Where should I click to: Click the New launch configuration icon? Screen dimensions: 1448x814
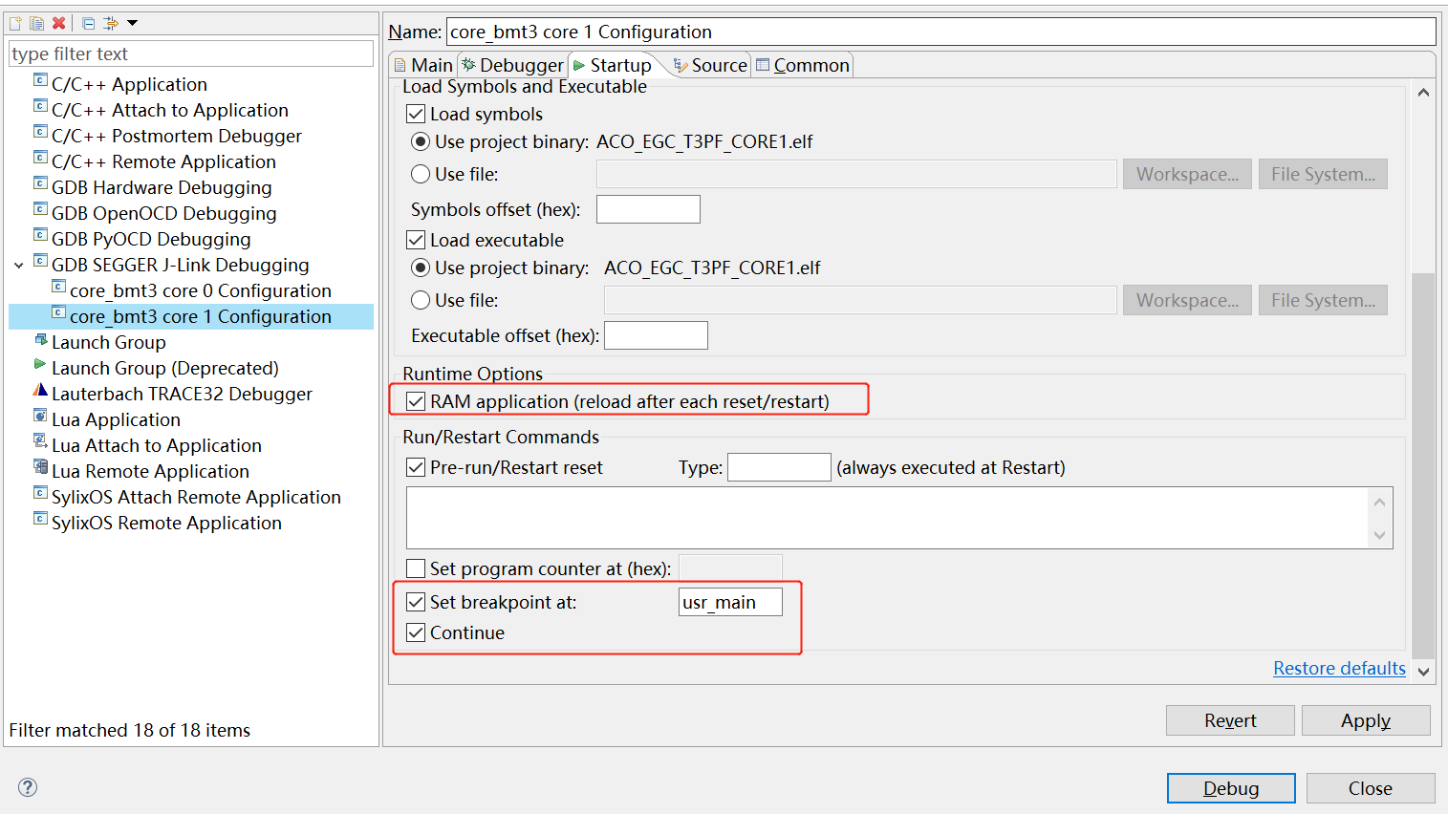click(x=15, y=23)
